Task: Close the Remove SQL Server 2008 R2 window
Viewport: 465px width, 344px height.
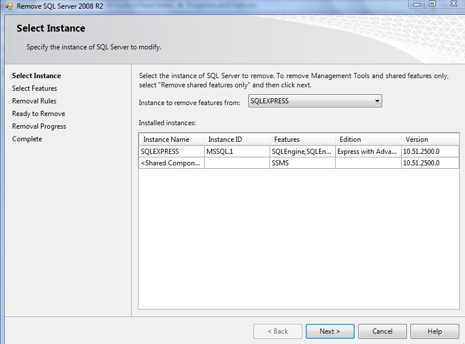Action: [453, 4]
